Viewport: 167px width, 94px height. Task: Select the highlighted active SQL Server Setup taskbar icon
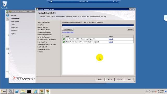pos(47,91)
